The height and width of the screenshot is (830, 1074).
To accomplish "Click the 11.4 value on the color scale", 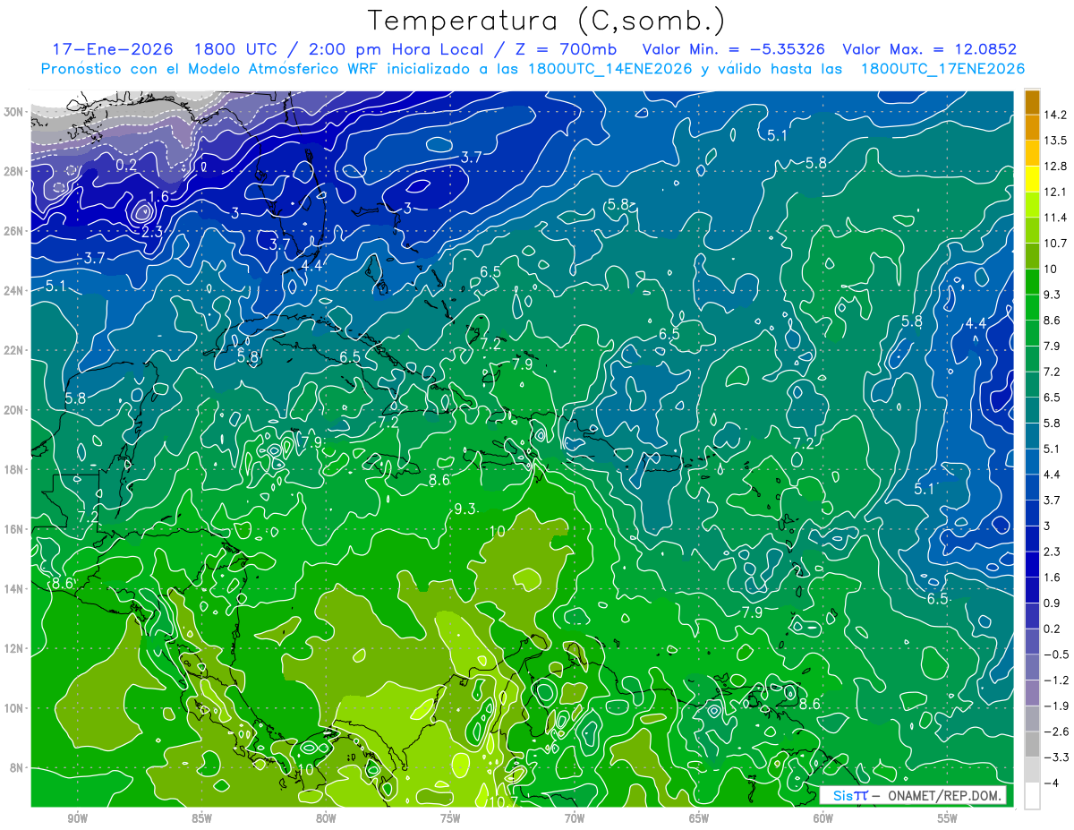I will 1055,218.
